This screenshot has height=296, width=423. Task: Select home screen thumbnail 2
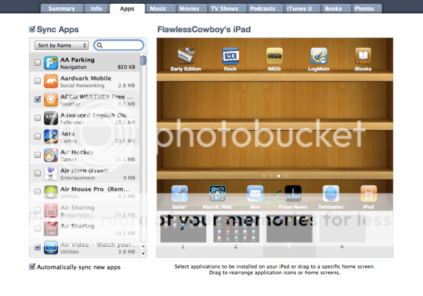pyautogui.click(x=236, y=229)
